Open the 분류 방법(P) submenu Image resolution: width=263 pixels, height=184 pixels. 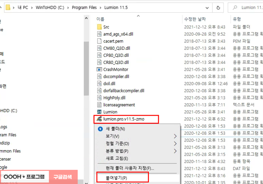click(117, 151)
